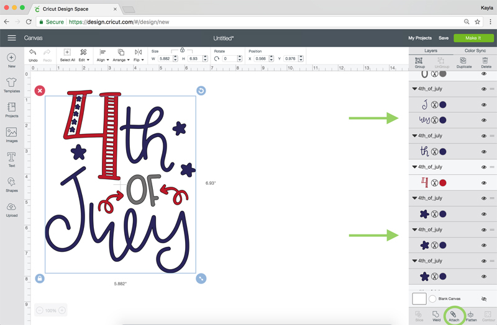The width and height of the screenshot is (497, 325).
Task: Click the Make It button
Action: (x=473, y=38)
